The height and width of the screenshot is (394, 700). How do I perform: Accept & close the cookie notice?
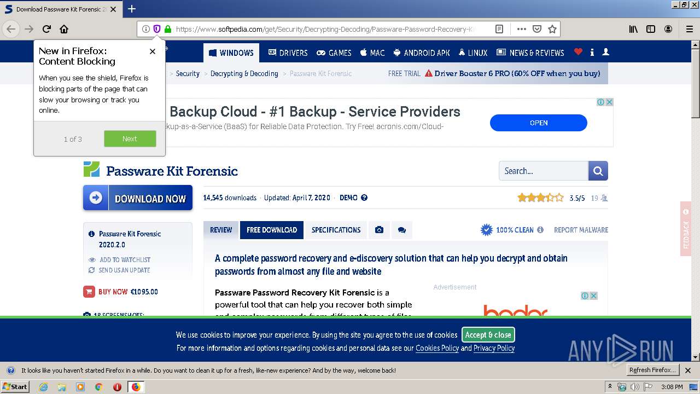click(488, 335)
